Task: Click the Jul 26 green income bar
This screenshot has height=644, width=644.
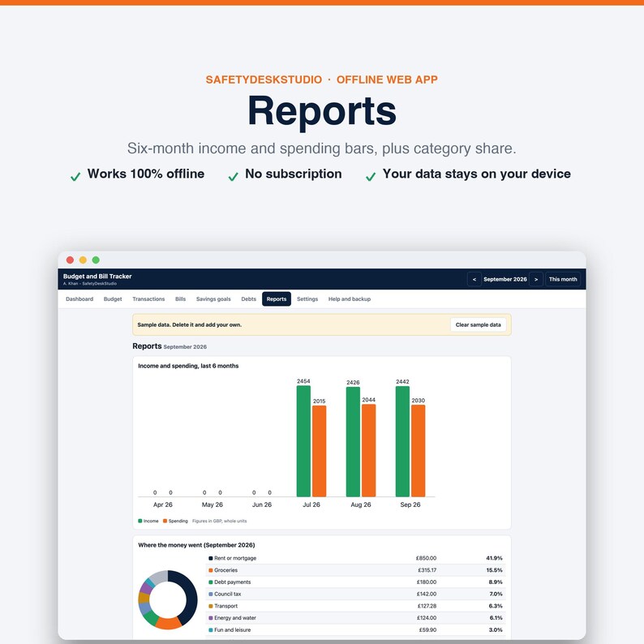Action: pyautogui.click(x=303, y=441)
